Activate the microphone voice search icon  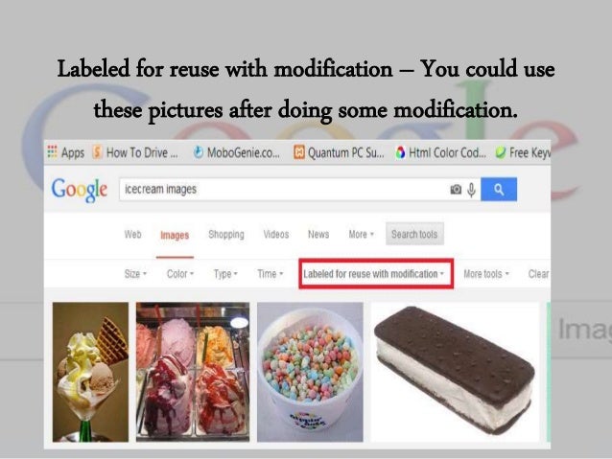coord(472,190)
